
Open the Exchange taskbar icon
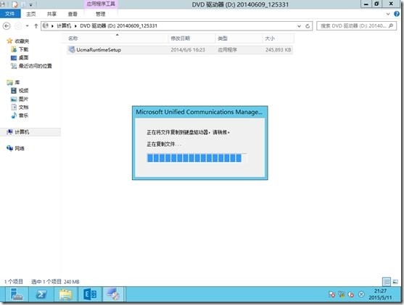coord(90,294)
